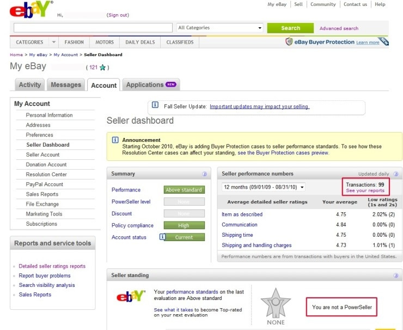
Task: Open the All Categories dropdown
Action: click(x=220, y=28)
